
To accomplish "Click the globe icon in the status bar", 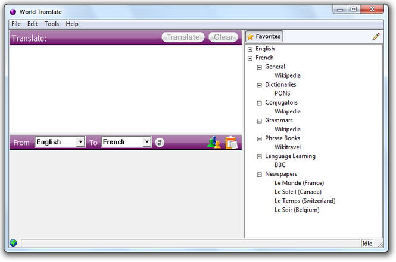I will point(13,243).
